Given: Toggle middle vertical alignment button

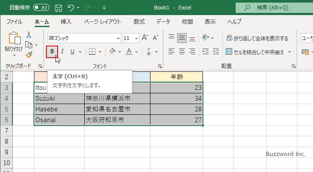Looking at the screenshot, I should click(182, 38).
